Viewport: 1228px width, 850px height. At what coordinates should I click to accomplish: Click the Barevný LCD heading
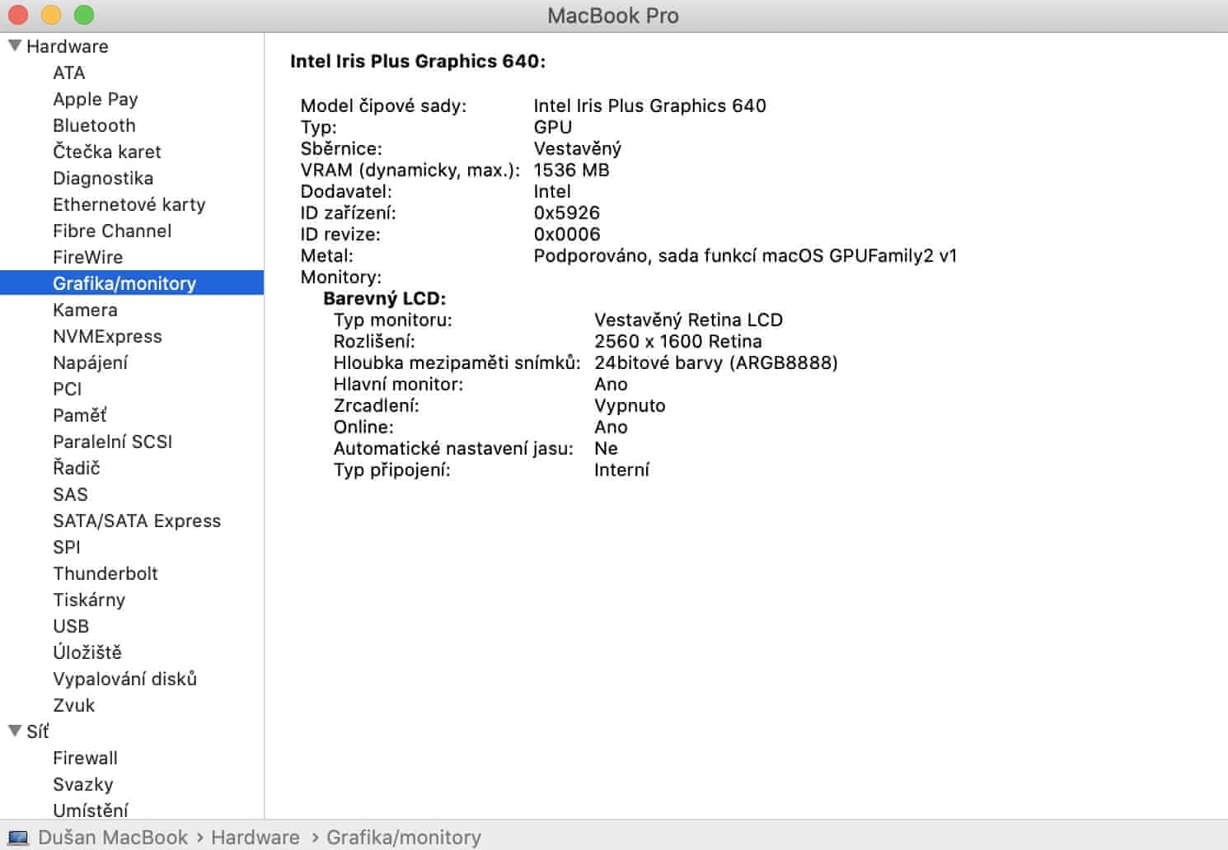pos(385,298)
